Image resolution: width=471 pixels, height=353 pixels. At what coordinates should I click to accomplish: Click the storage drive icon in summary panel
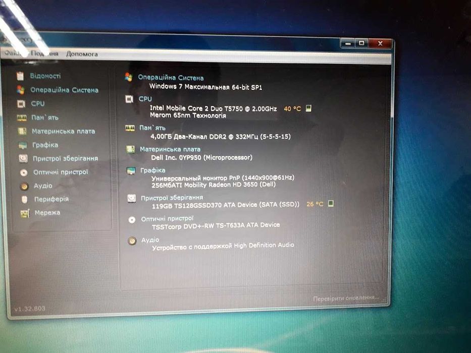pos(132,198)
